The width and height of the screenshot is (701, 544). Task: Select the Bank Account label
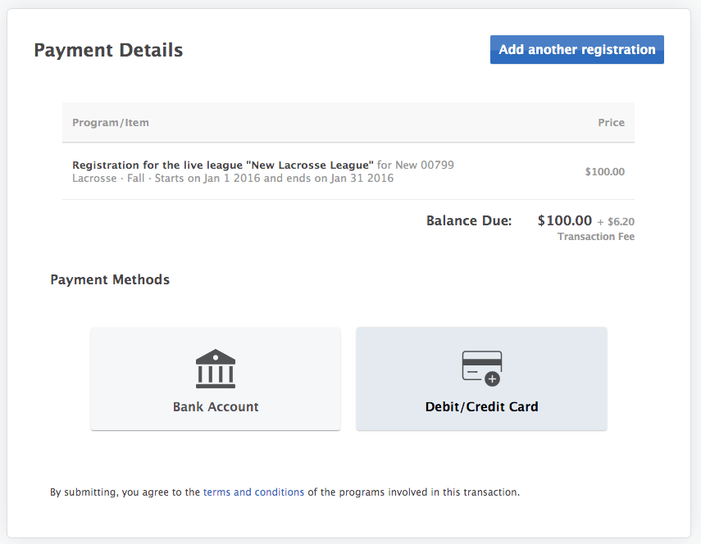tap(216, 406)
